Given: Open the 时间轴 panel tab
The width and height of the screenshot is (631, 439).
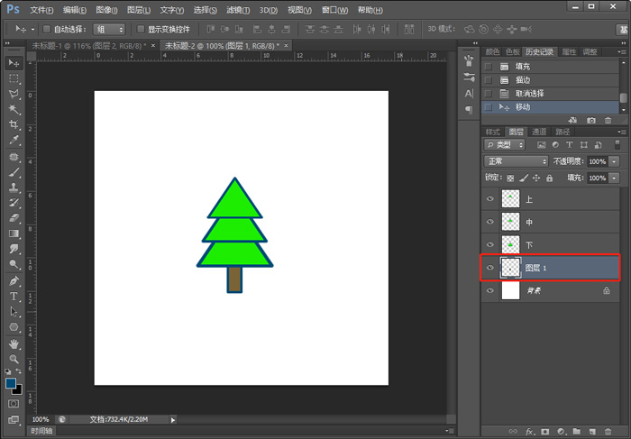Looking at the screenshot, I should click(41, 431).
